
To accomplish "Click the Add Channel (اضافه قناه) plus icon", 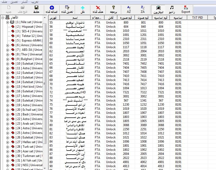I will pos(52,8).
